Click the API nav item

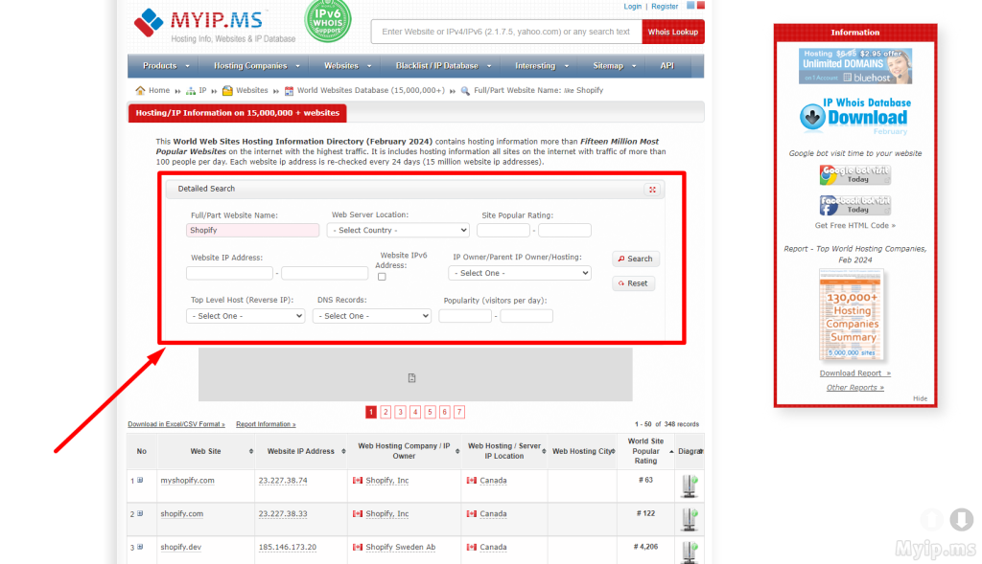click(667, 66)
